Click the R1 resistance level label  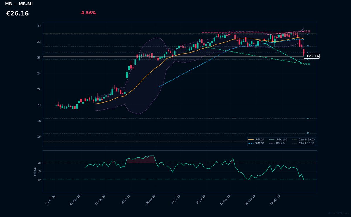coord(308,53)
